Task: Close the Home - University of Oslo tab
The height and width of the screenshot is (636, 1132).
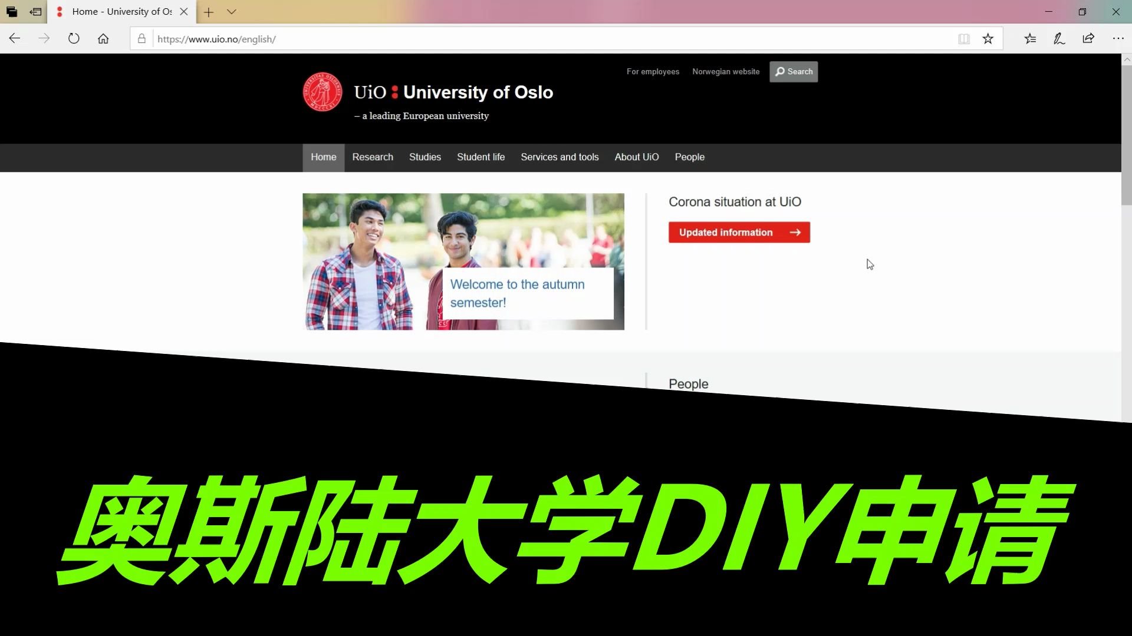Action: [x=184, y=12]
